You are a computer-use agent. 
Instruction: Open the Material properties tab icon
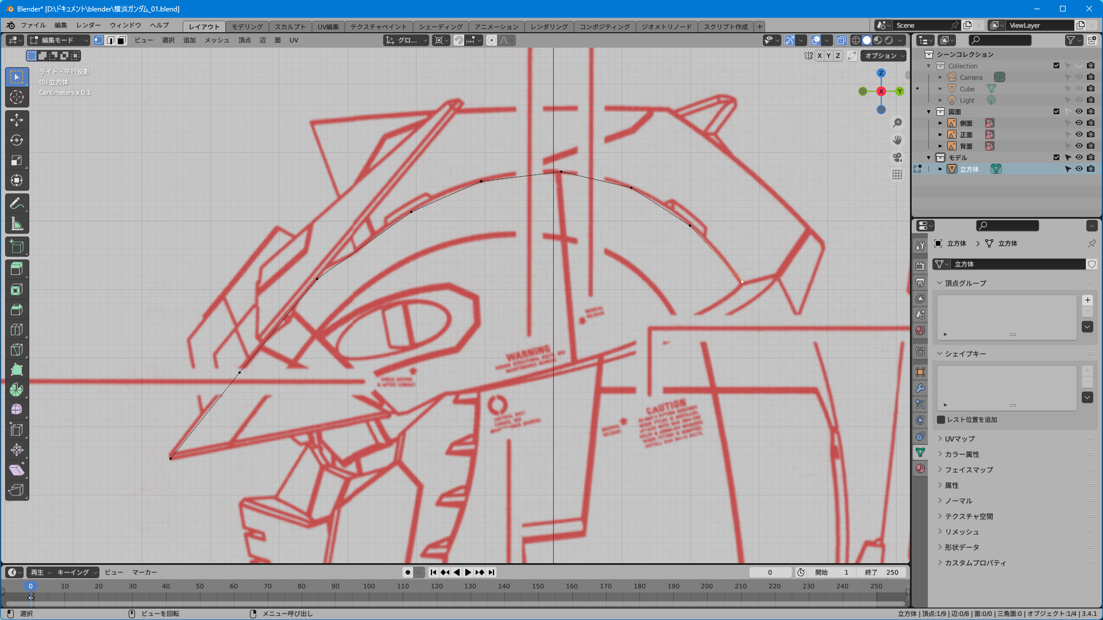pos(920,468)
